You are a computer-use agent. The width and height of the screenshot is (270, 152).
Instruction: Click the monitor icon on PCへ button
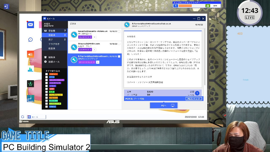click(172, 106)
